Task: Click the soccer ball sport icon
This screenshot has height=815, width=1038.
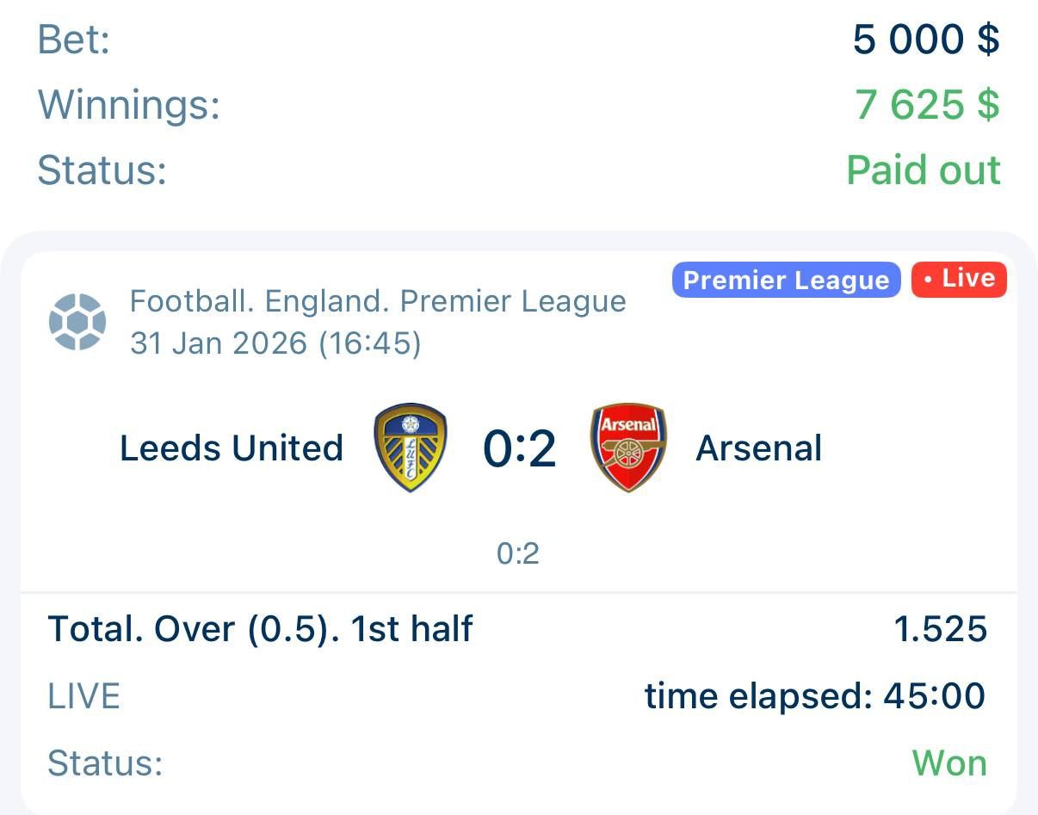Action: point(77,323)
